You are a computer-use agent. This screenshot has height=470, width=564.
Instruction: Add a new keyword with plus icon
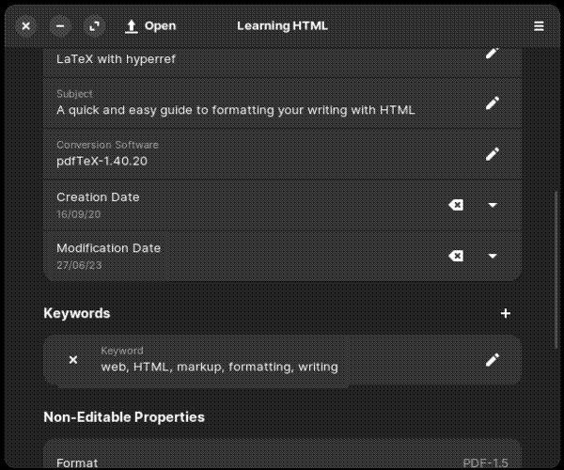point(506,313)
